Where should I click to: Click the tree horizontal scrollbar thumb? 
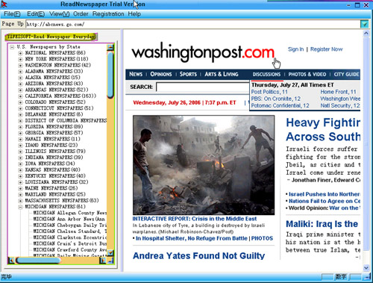click(x=38, y=261)
